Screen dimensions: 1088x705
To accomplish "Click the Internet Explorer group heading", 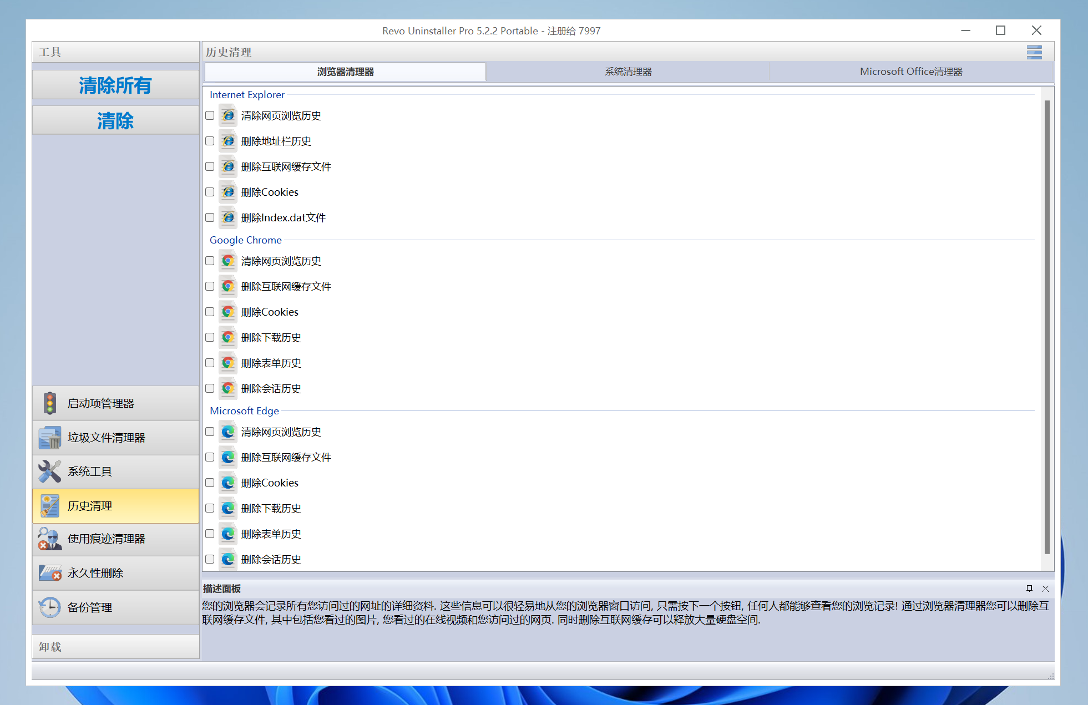I will pos(247,95).
